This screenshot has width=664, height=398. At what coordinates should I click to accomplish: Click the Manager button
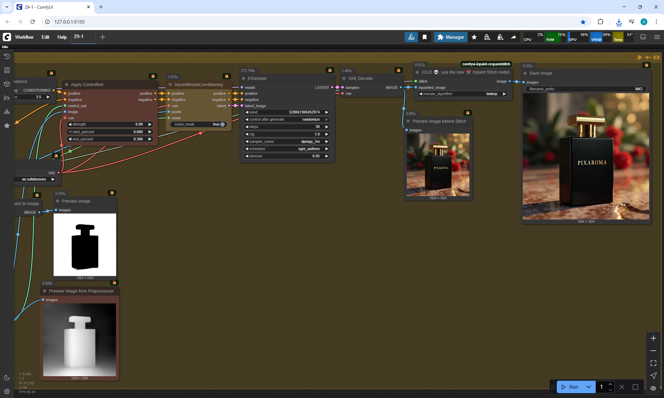(x=451, y=37)
